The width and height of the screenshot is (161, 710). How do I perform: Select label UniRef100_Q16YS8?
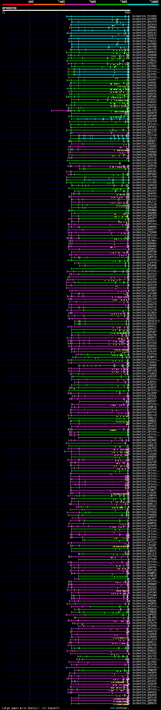pos(144,285)
